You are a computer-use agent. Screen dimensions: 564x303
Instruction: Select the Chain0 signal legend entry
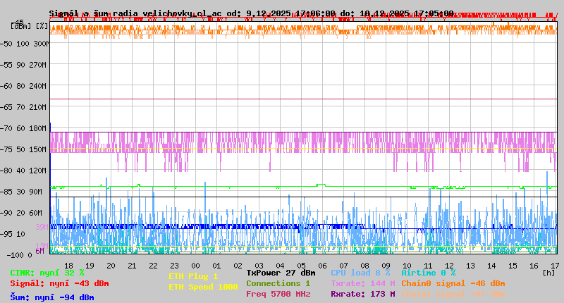point(453,283)
